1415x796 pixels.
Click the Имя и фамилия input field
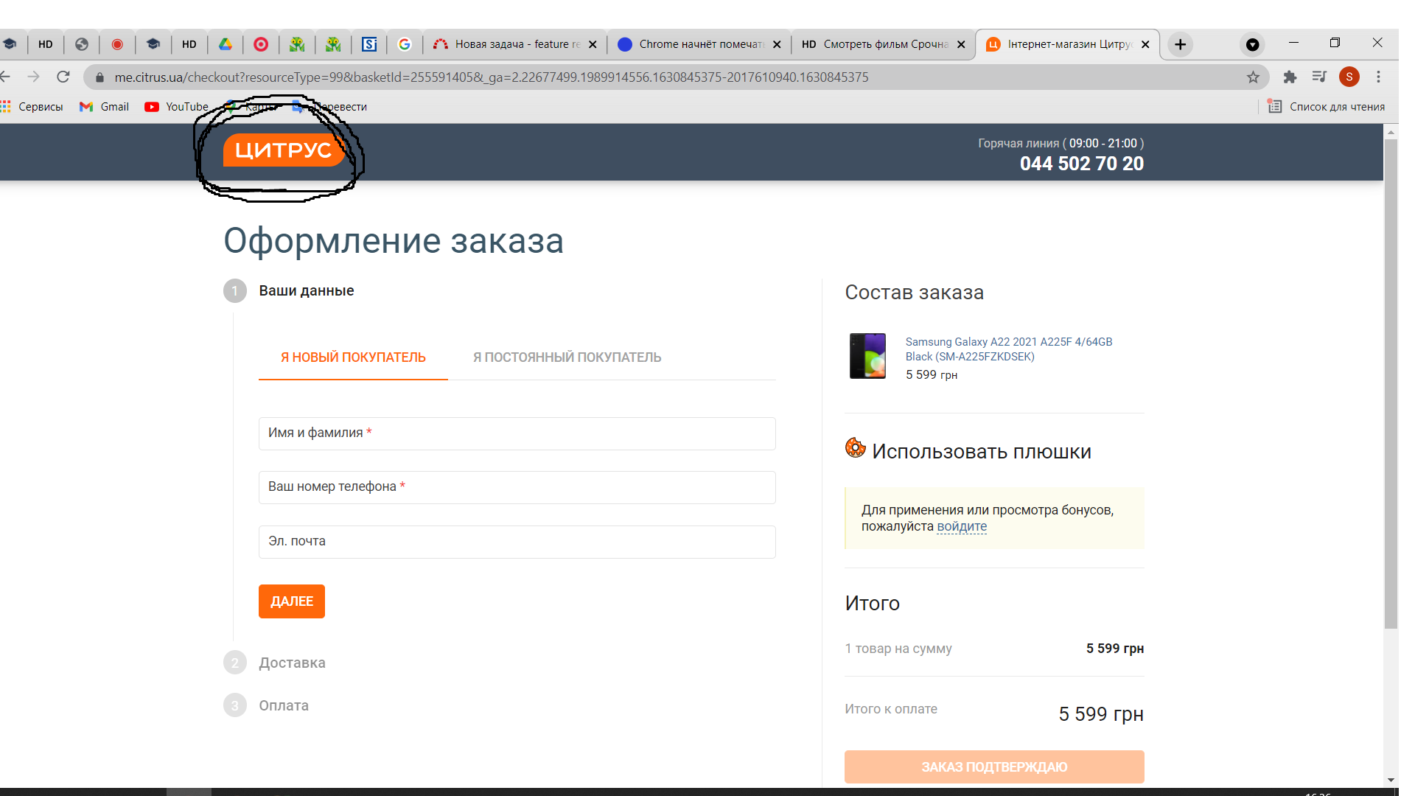(517, 433)
